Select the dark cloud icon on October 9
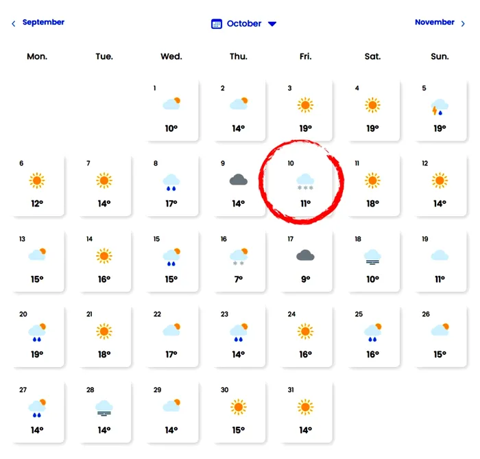Viewport: 480px width, 459px height. click(238, 180)
